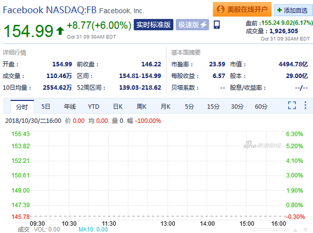Click the 52-week range 139.03-218.62
Screen dimensions: 313x233
pyautogui.click(x=140, y=87)
